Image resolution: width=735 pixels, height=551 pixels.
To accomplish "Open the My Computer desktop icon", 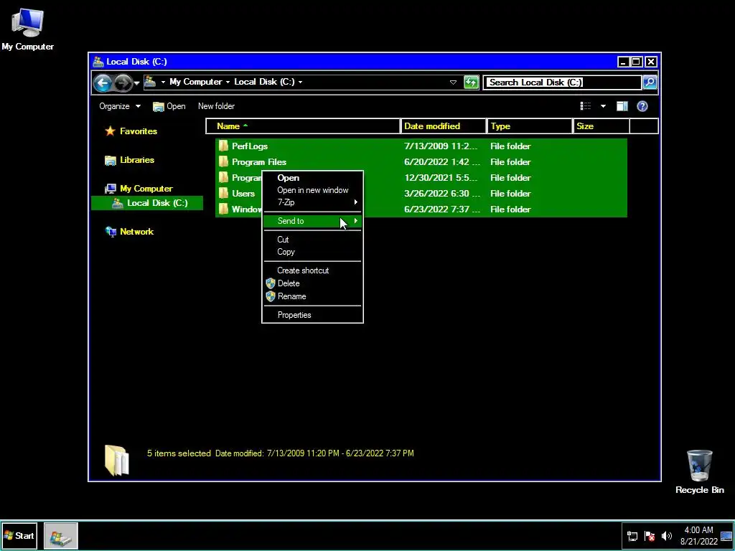I will [x=27, y=29].
